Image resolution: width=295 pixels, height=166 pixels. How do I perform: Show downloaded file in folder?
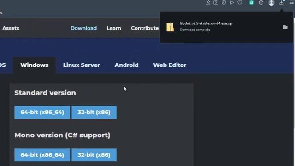[285, 27]
